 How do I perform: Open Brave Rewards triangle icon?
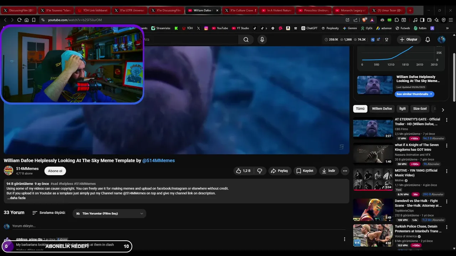[x=372, y=20]
